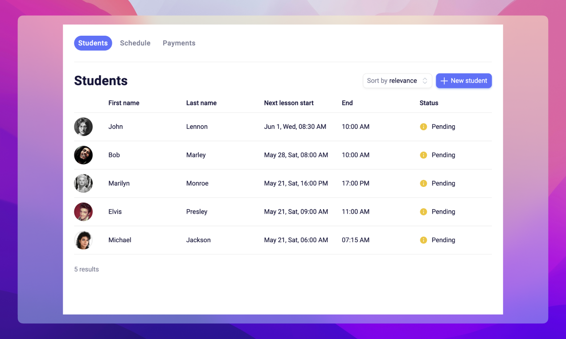This screenshot has width=566, height=339.
Task: Click the pending status icon for Michael
Action: coord(423,240)
